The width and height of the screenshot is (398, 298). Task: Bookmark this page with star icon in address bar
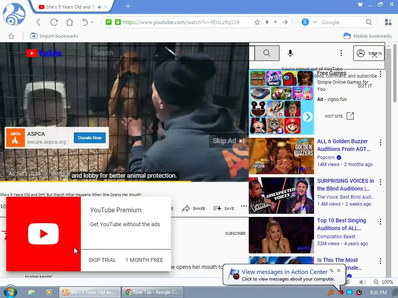(257, 22)
